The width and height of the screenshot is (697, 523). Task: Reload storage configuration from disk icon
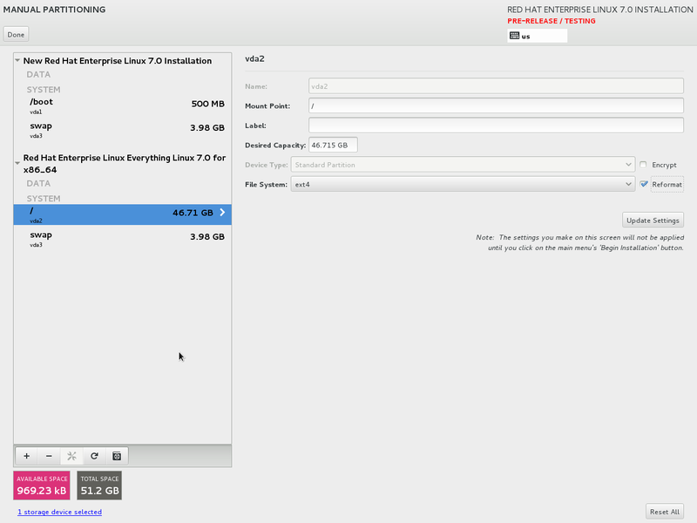pyautogui.click(x=94, y=456)
